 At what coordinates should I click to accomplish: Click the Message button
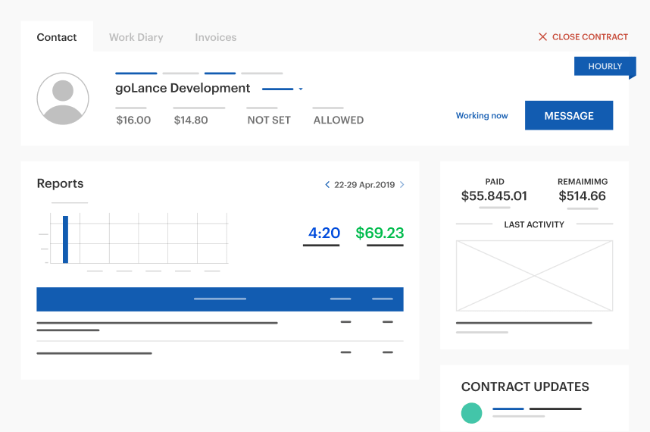569,116
